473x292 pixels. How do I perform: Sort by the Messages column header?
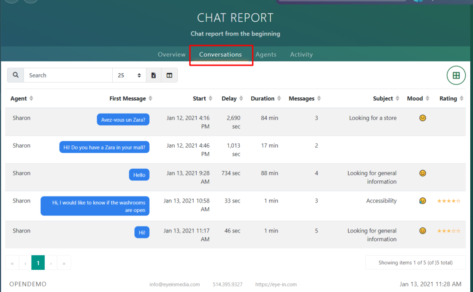(x=302, y=99)
